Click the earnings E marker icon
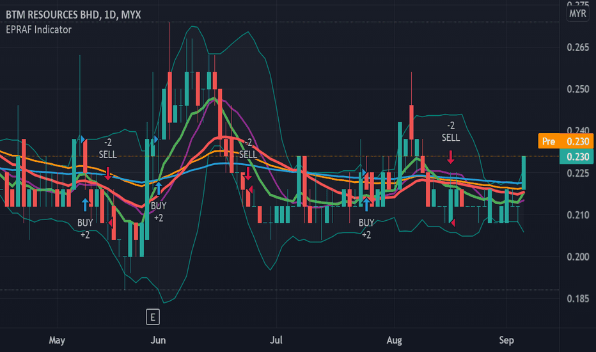The width and height of the screenshot is (596, 352). pos(153,317)
